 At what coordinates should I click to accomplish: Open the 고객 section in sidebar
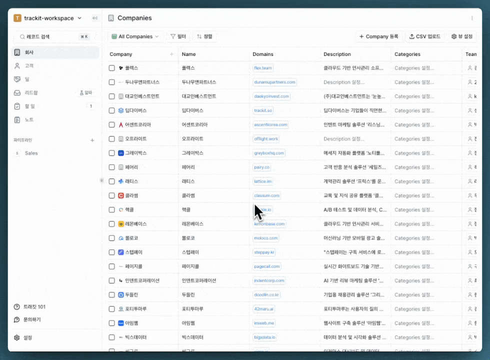click(x=55, y=65)
